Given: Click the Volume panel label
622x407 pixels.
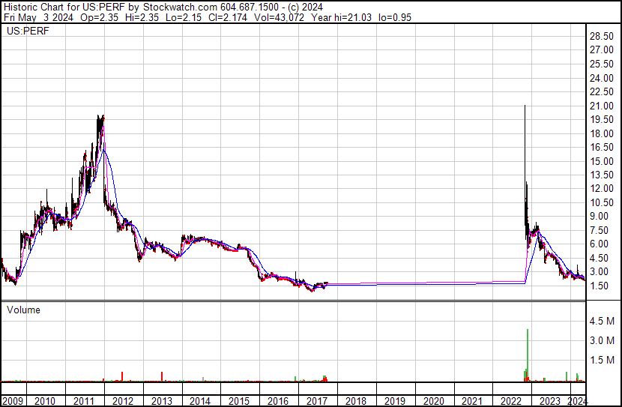Looking at the screenshot, I should pos(23,310).
